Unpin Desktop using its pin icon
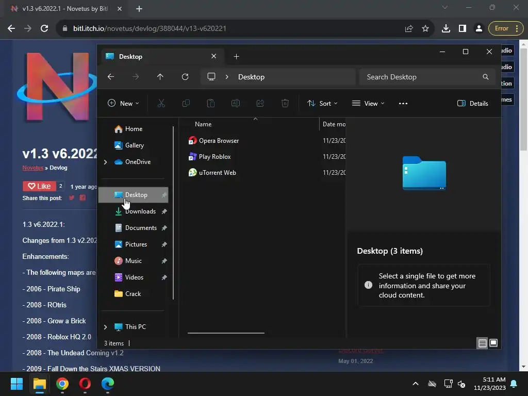 (164, 195)
